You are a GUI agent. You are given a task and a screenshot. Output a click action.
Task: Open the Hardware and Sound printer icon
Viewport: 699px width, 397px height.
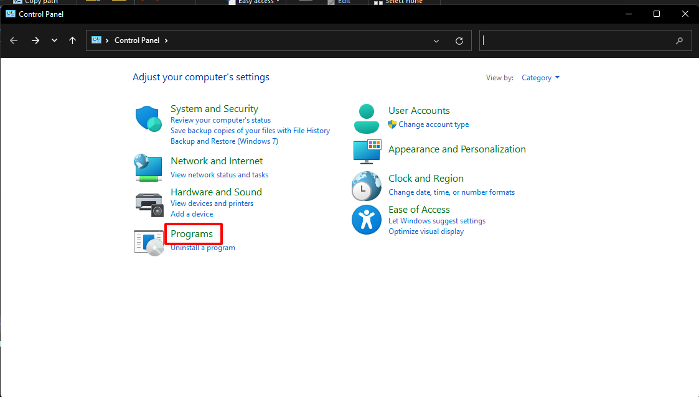pyautogui.click(x=149, y=205)
